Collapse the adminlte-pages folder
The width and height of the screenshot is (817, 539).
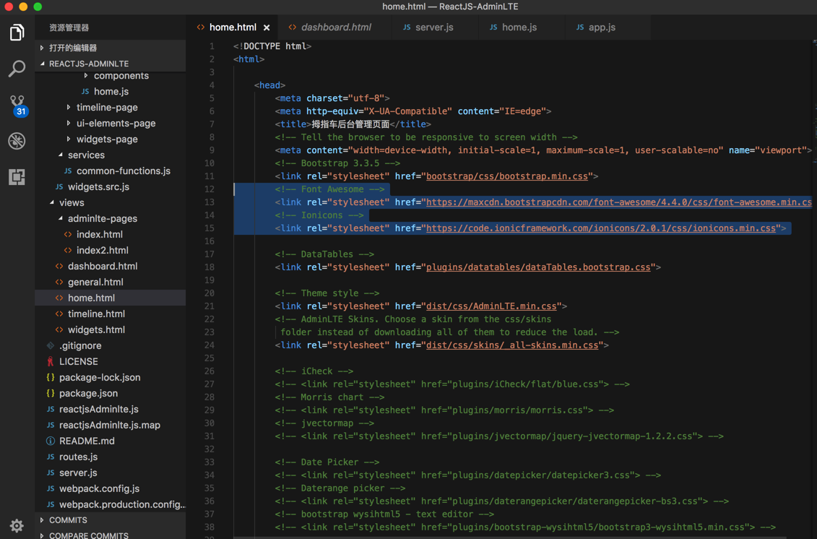61,218
